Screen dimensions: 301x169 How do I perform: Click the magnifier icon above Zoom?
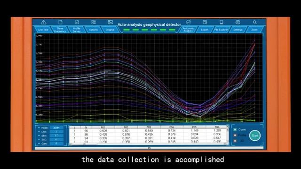click(x=254, y=22)
